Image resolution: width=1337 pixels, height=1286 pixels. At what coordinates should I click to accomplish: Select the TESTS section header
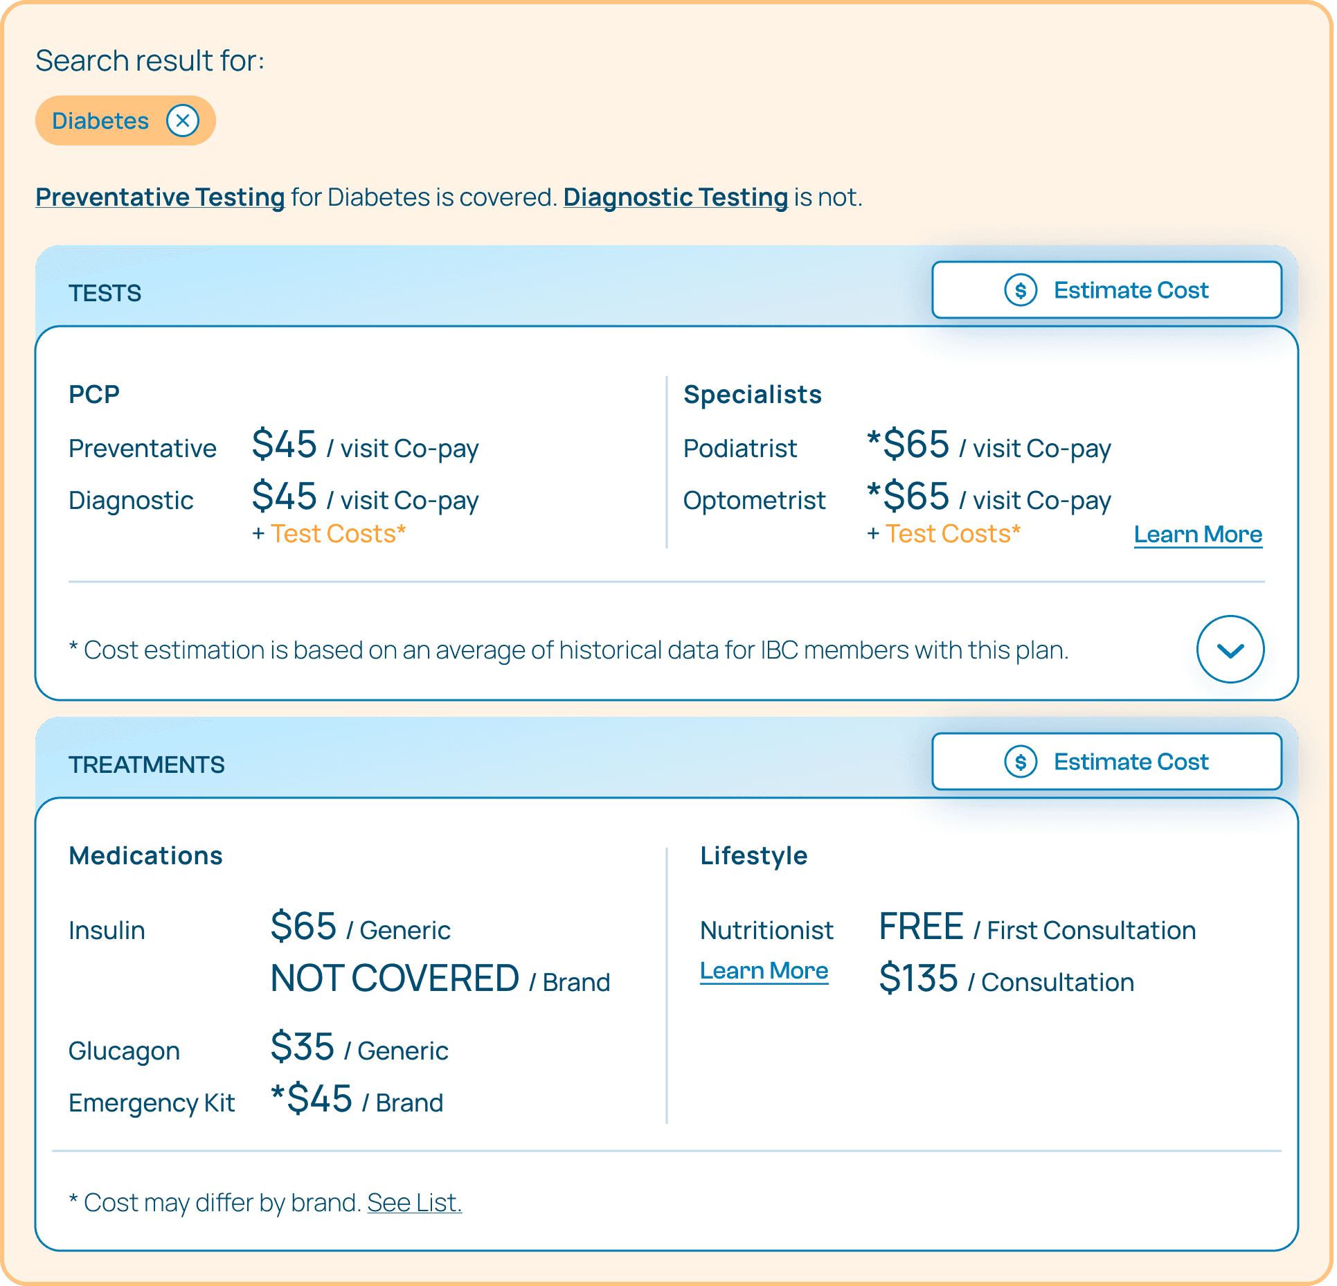(x=105, y=294)
